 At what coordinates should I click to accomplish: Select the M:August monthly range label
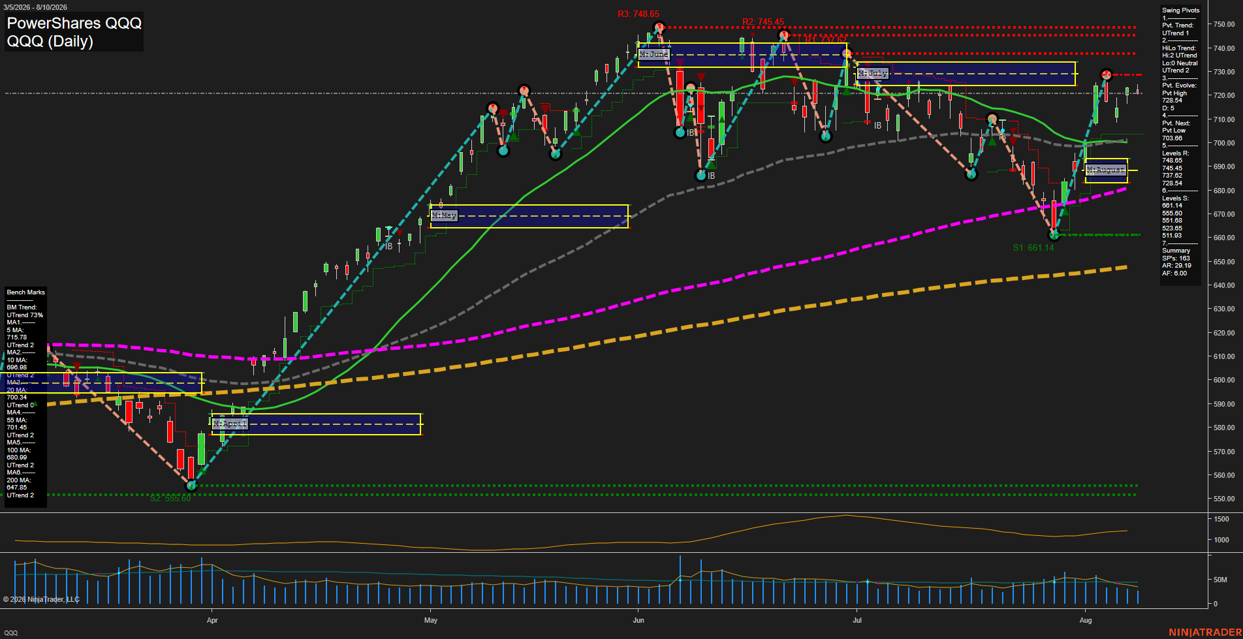tap(1106, 170)
